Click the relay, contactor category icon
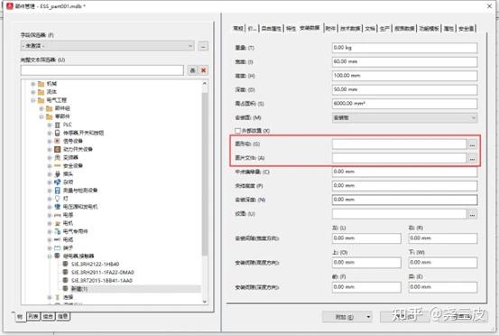Screen dimensions: 499x335 [x=57, y=256]
